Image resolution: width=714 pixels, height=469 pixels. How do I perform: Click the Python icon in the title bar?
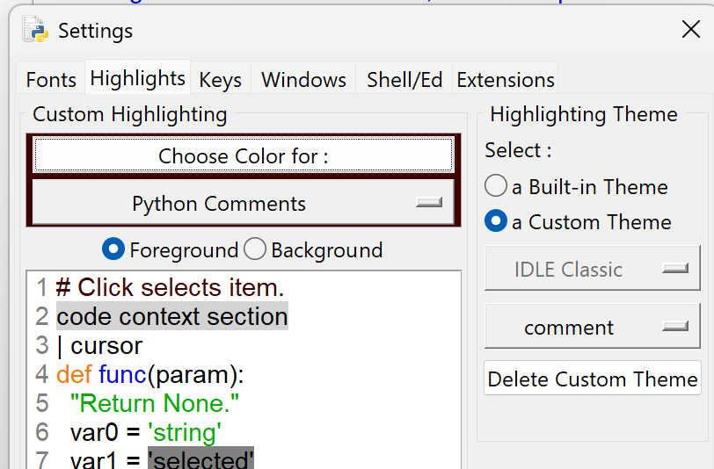click(x=36, y=30)
